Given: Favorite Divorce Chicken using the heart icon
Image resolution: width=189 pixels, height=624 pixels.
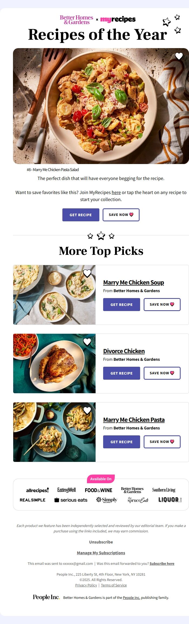Looking at the screenshot, I should coord(87,342).
